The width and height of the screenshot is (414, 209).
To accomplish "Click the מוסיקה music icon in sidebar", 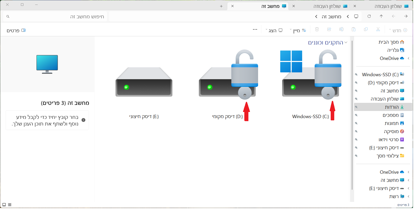I will (402, 131).
